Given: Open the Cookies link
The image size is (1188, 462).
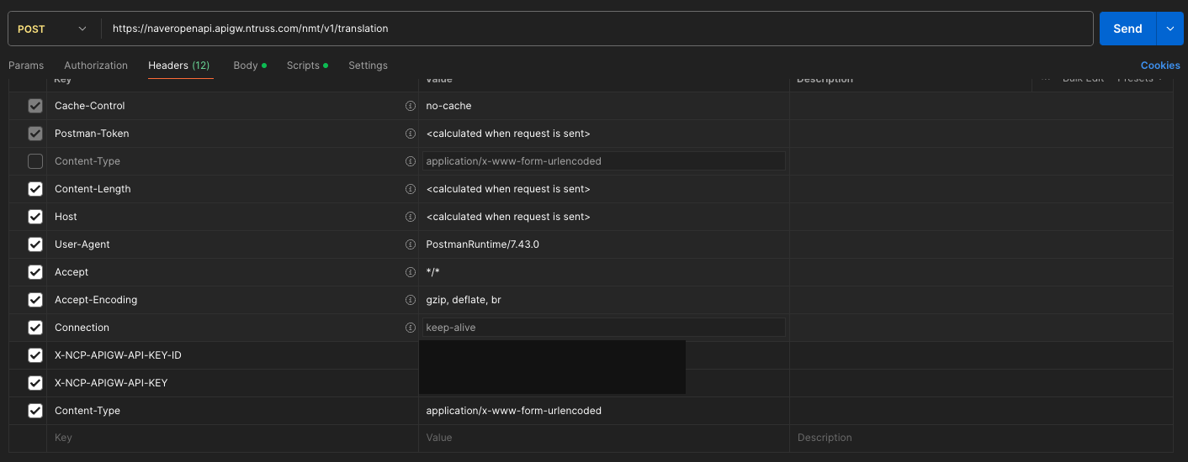Looking at the screenshot, I should [x=1160, y=66].
